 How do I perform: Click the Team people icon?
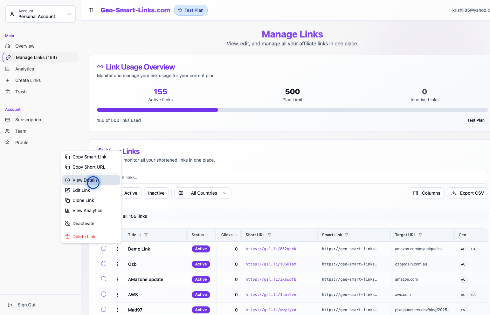tap(8, 131)
